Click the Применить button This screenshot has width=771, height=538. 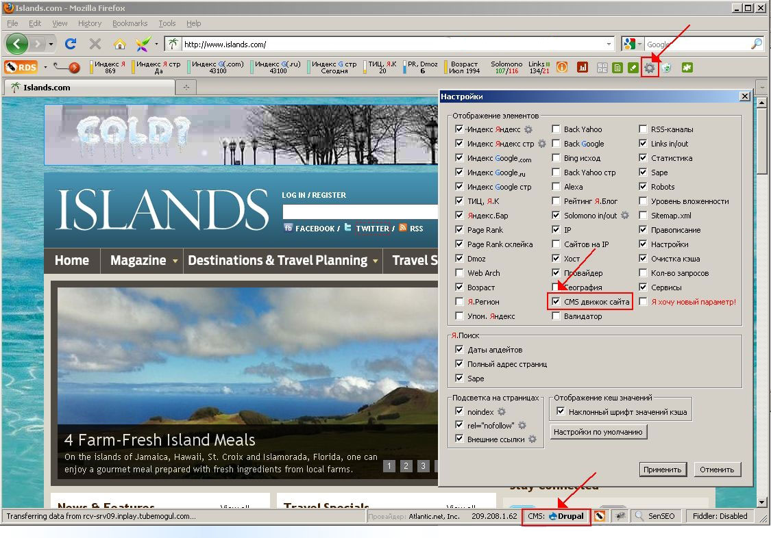[662, 470]
